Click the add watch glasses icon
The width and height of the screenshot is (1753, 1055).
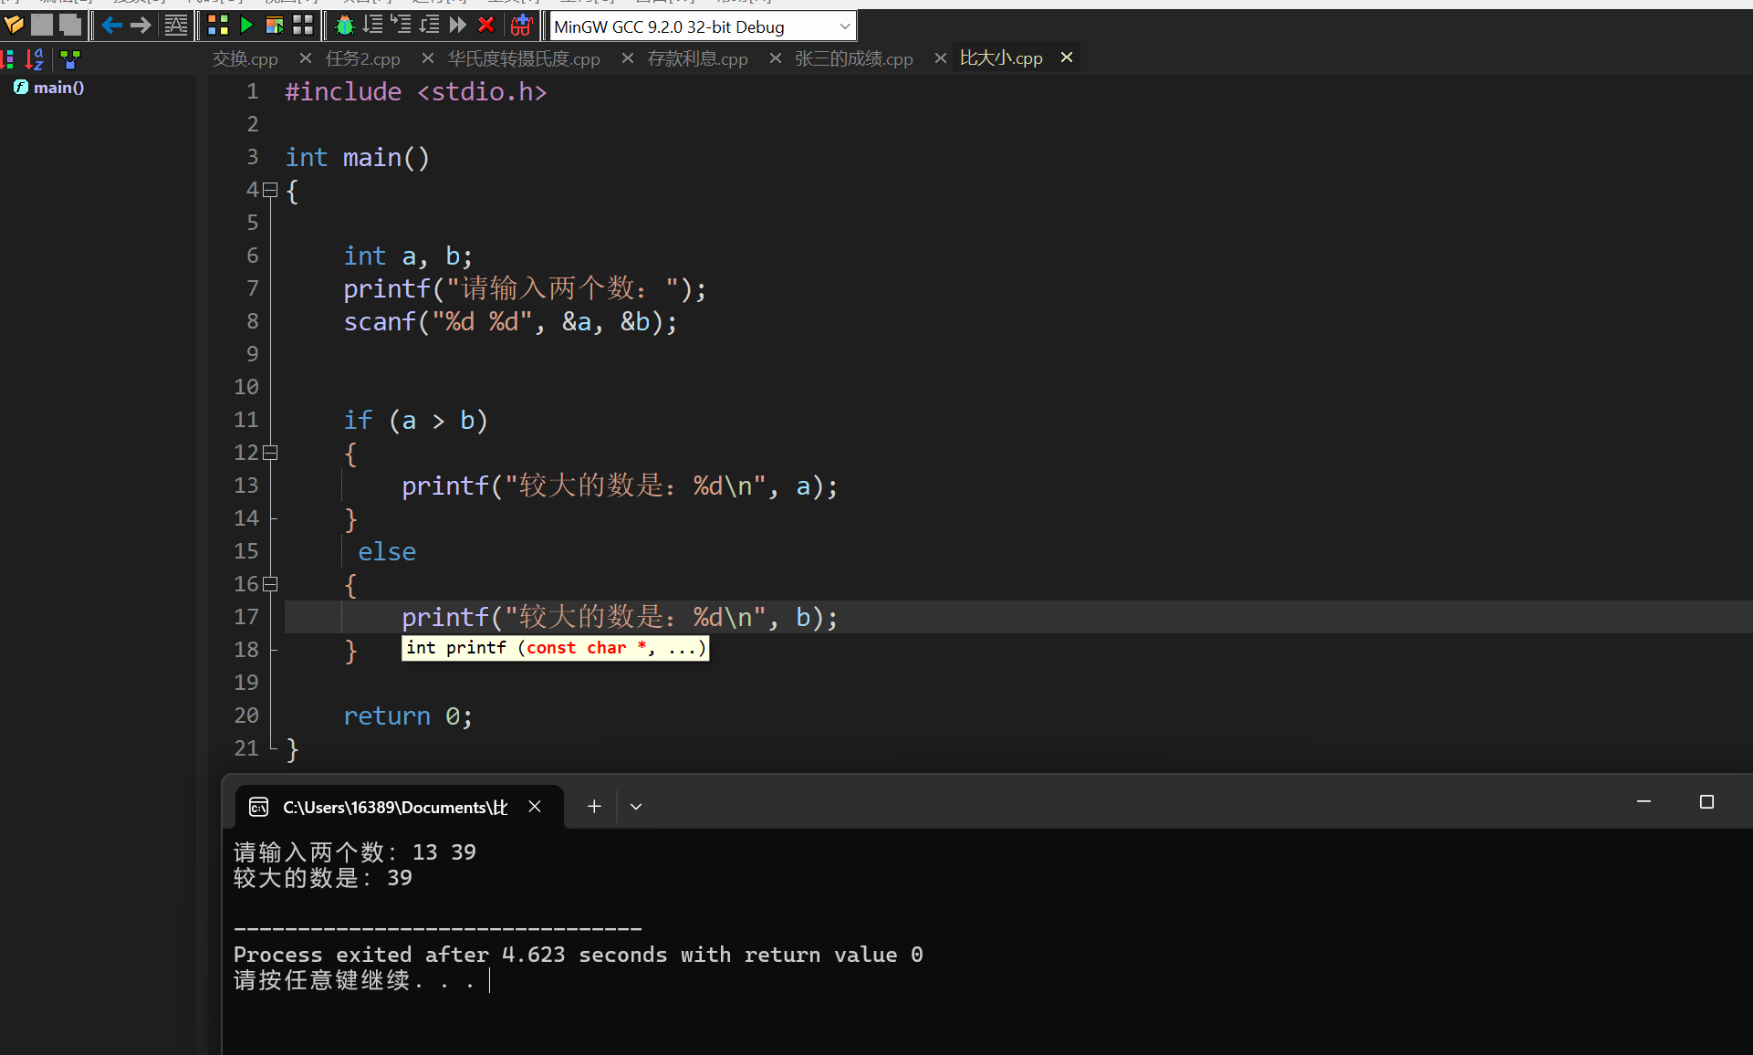(521, 26)
